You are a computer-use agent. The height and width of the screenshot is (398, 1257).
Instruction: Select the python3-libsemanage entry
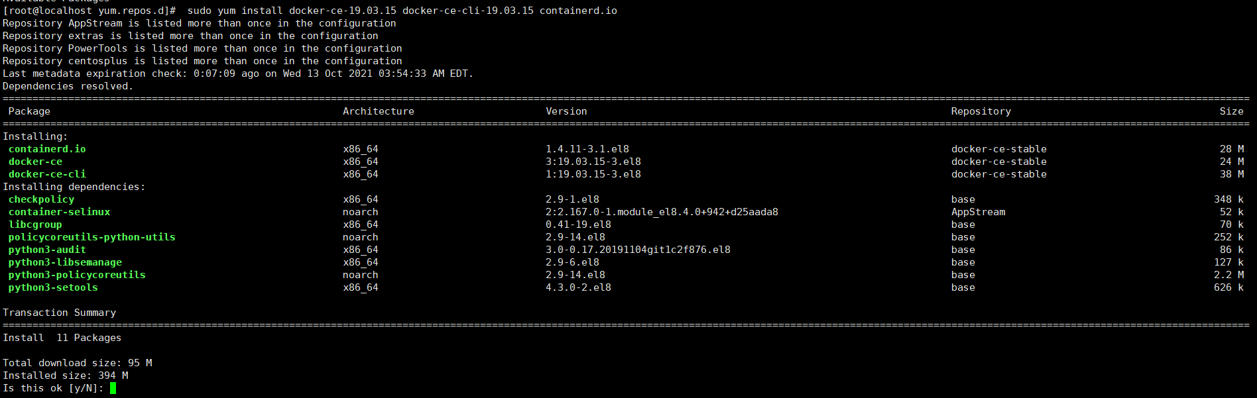(65, 262)
